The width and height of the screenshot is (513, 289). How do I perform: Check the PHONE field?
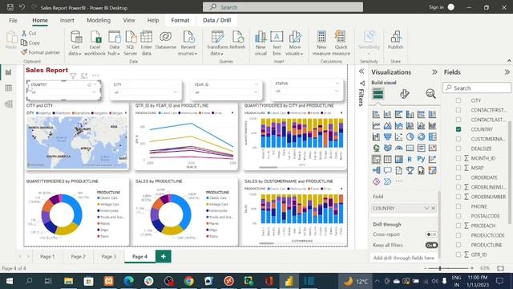[458, 206]
